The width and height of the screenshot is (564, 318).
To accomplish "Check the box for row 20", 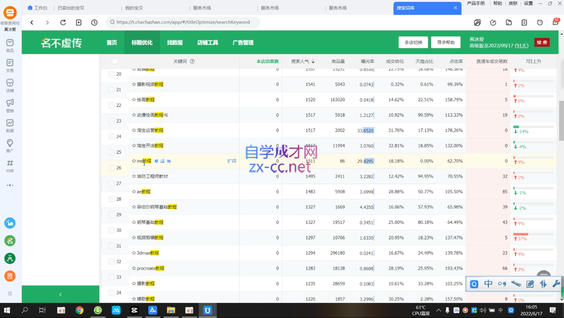I will coord(112,74).
